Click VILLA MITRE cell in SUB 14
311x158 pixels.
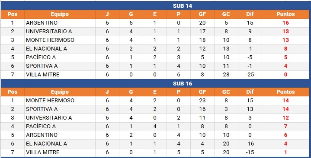[x=60, y=75]
